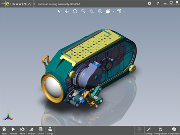Open the Configurations tab
Viewport: 180px width, 135px height.
160,131
